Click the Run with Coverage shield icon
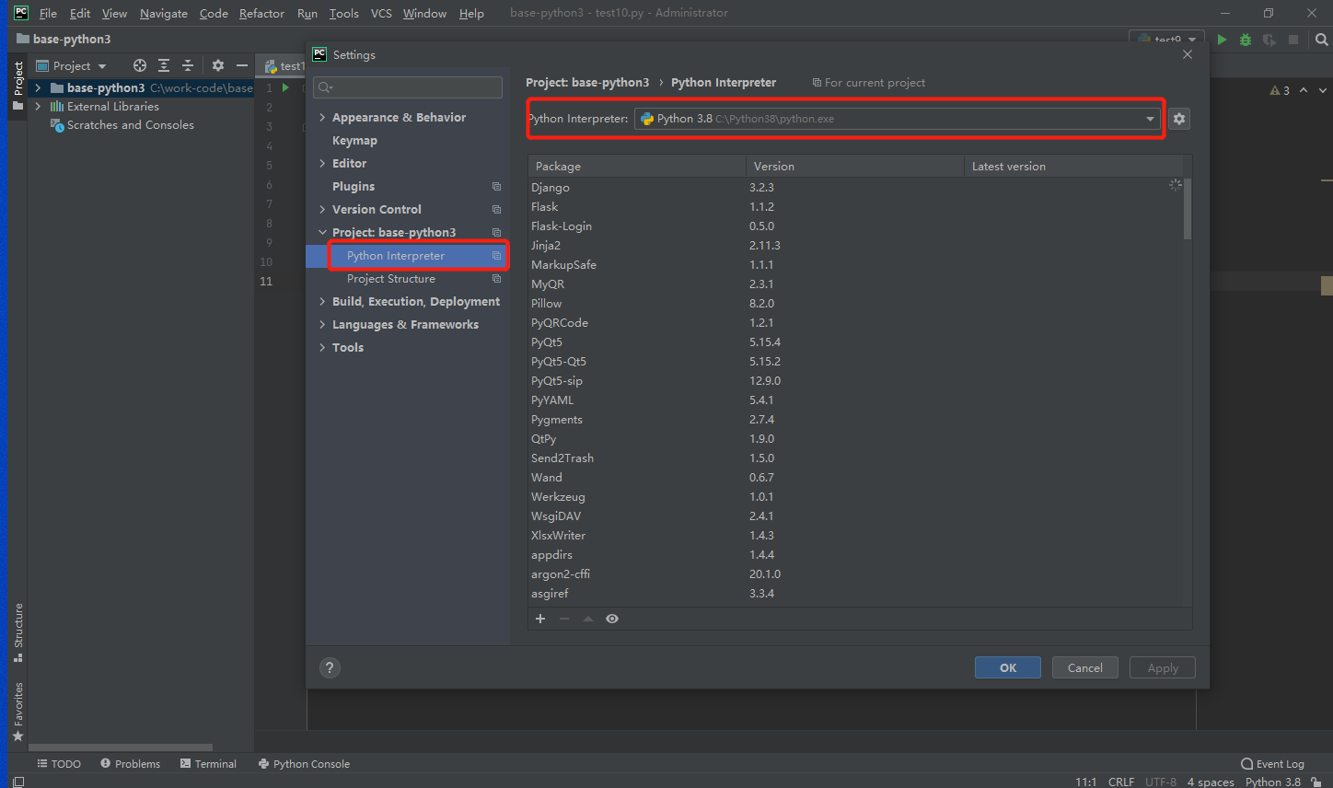This screenshot has width=1333, height=788. pos(1269,40)
